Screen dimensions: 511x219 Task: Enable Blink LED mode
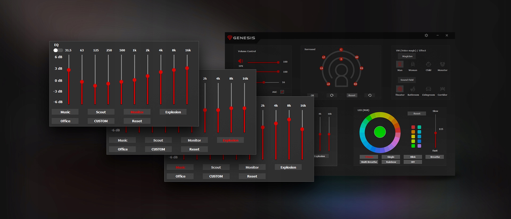[413, 157]
